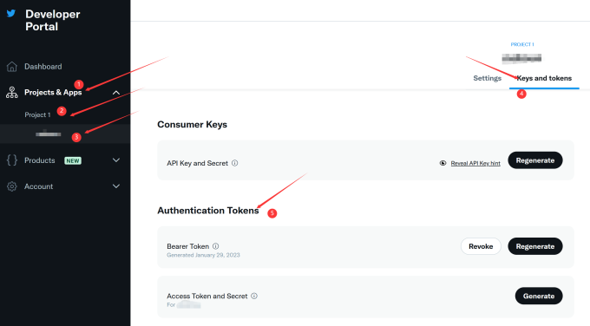Regenerate the API Key and Secret
The image size is (590, 326).
coord(535,160)
